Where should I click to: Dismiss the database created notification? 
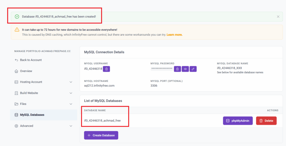coord(278,16)
